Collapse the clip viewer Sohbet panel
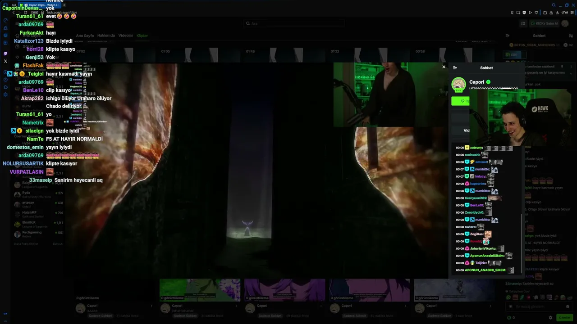This screenshot has width=577, height=324. (455, 68)
